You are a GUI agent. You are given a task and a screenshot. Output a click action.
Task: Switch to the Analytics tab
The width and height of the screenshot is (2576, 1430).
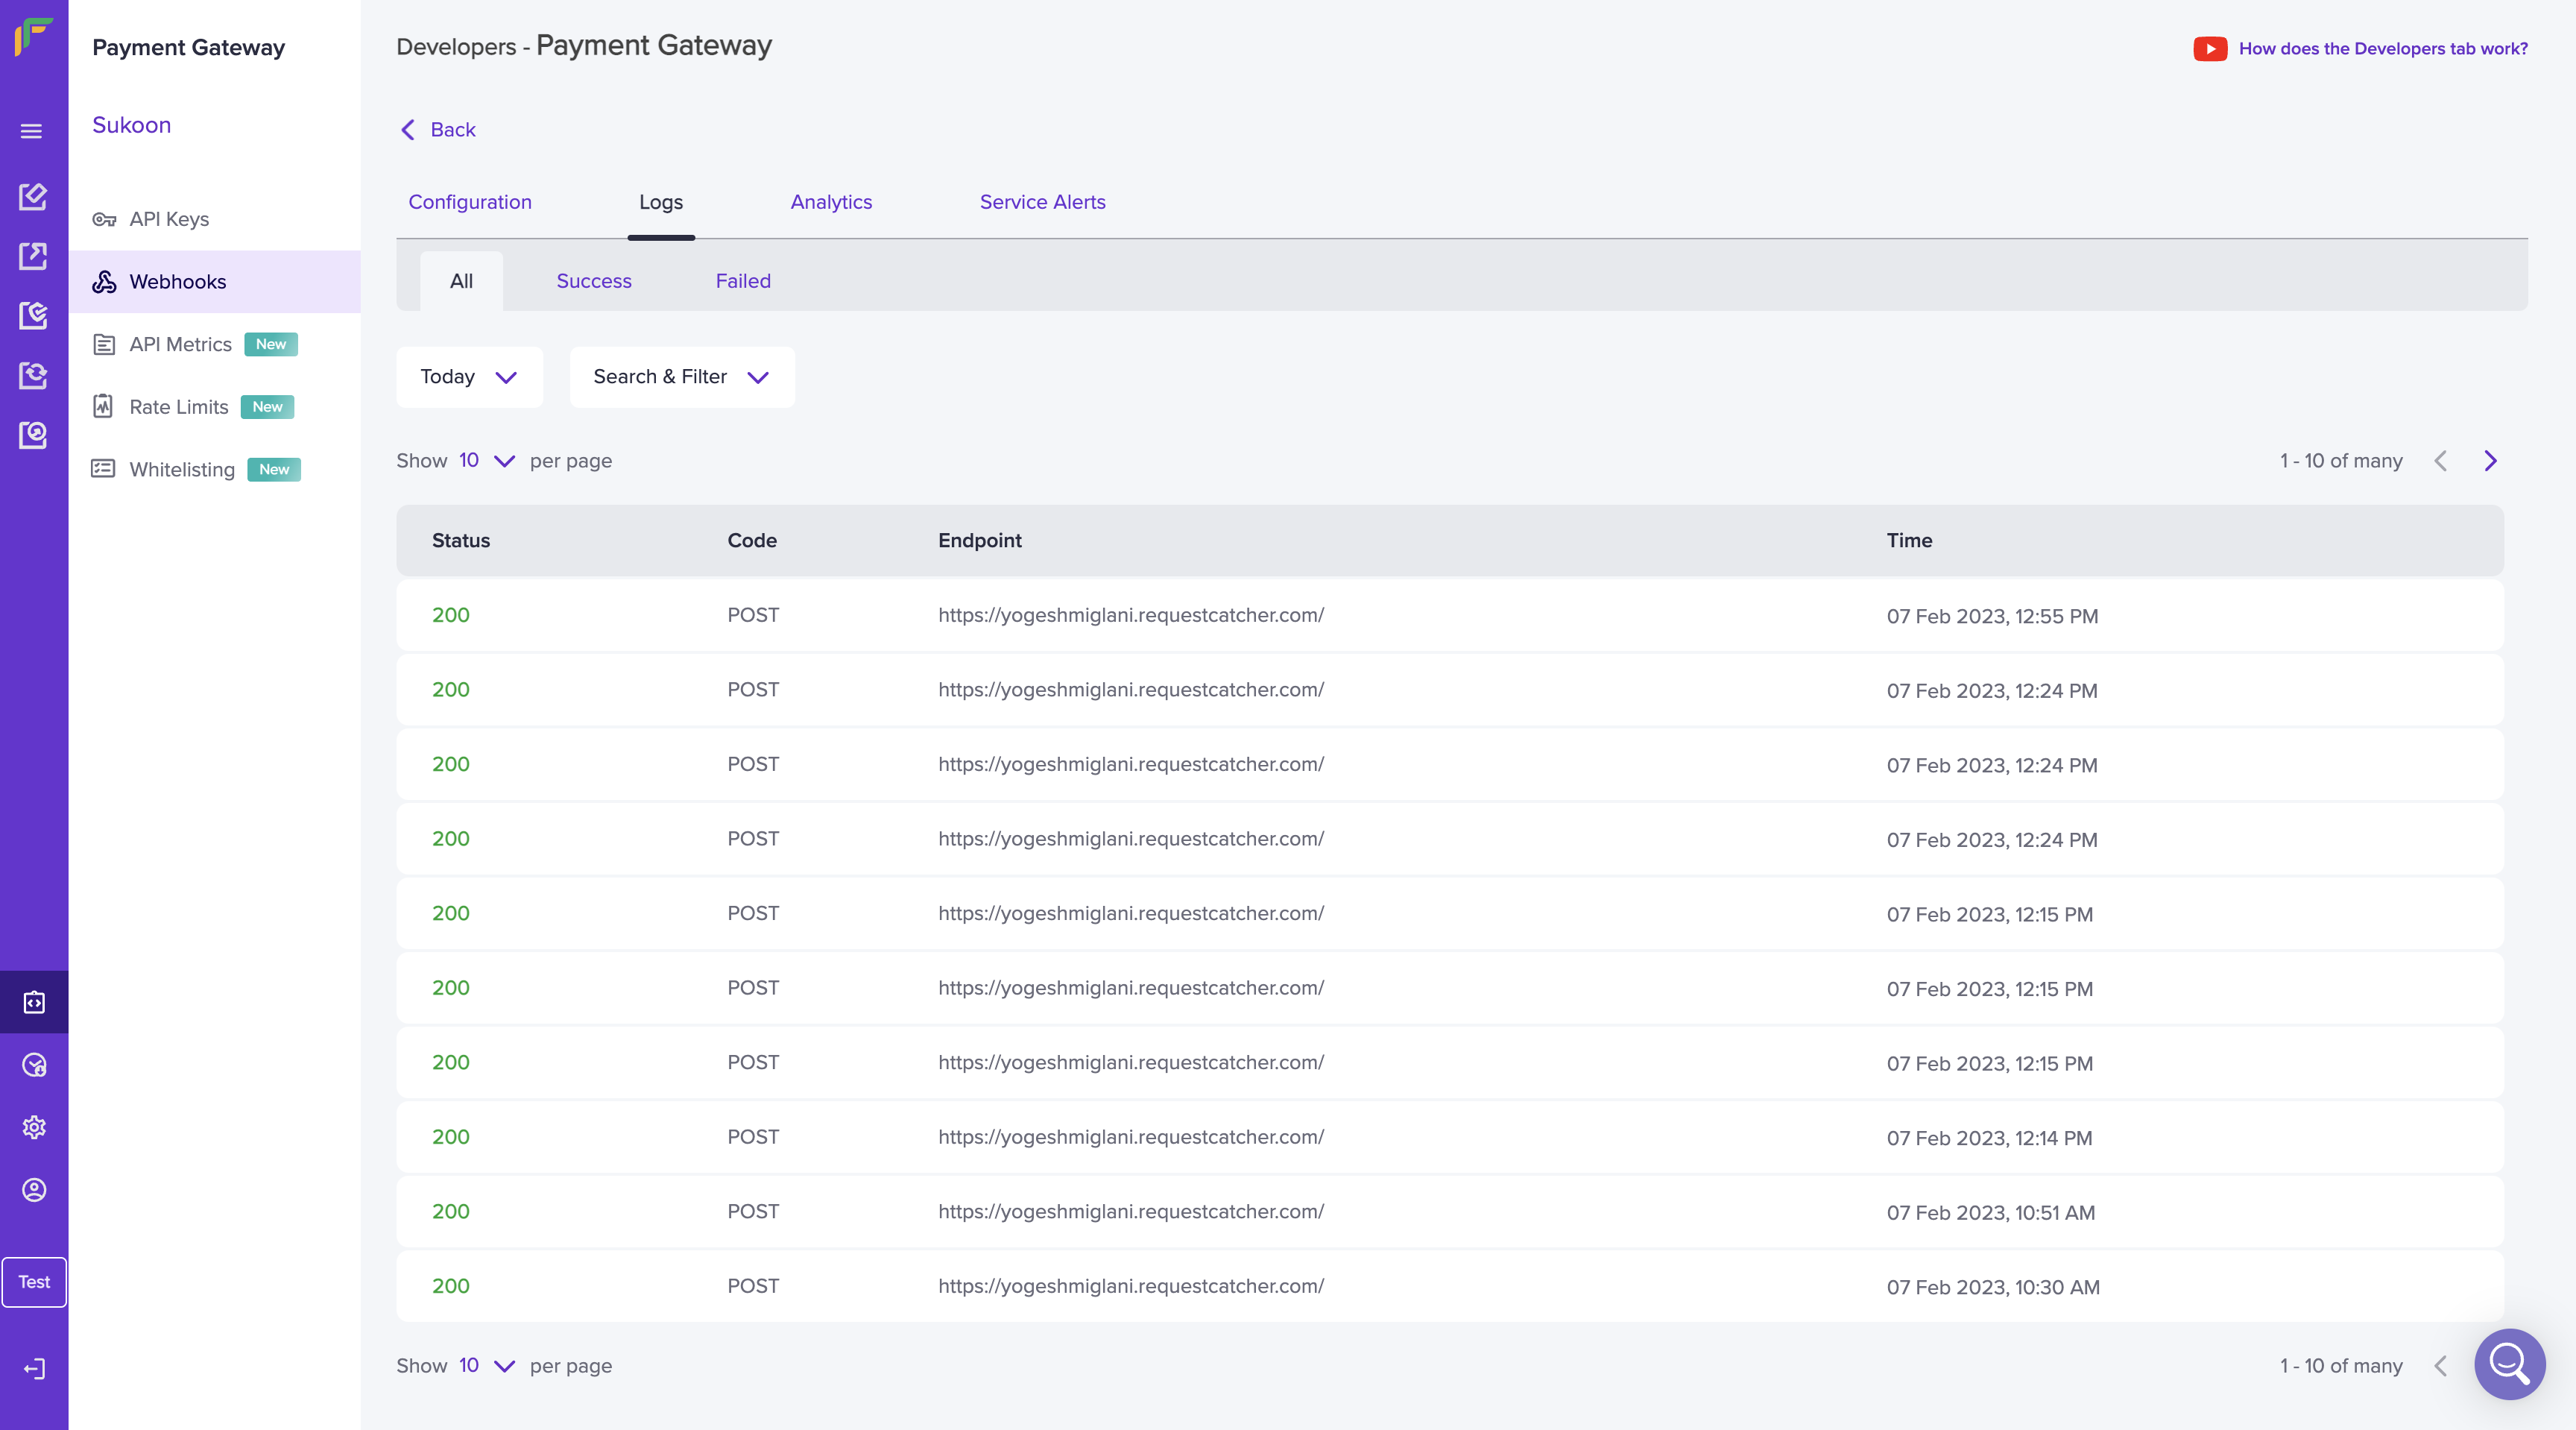click(x=830, y=202)
